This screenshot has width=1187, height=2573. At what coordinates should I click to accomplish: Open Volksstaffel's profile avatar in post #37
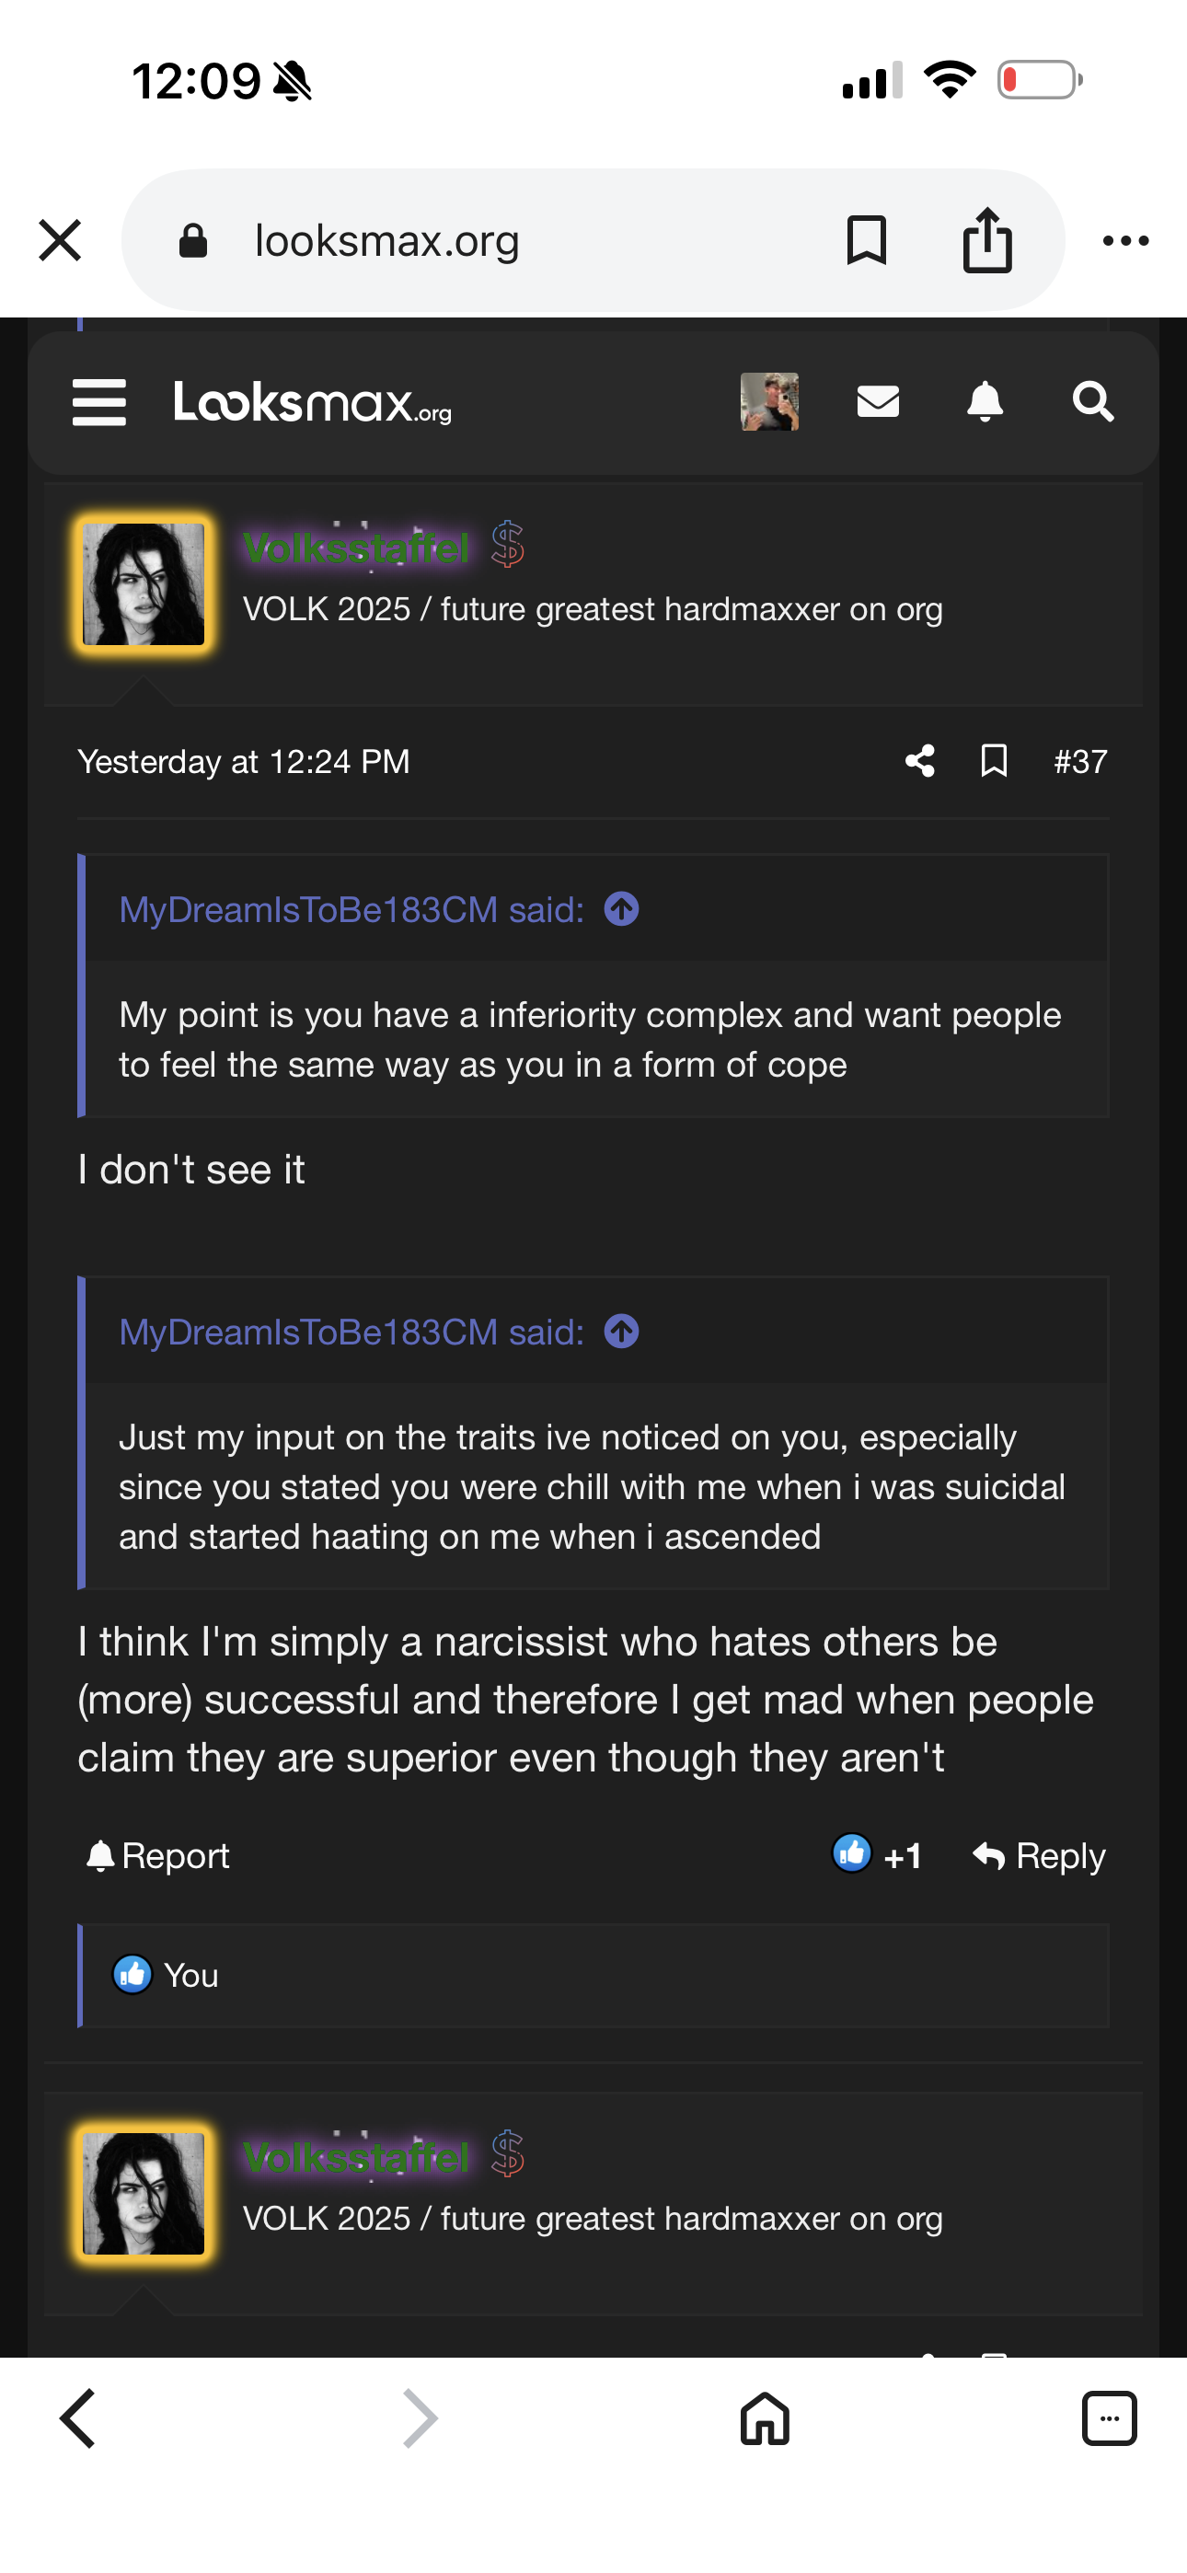pos(144,584)
